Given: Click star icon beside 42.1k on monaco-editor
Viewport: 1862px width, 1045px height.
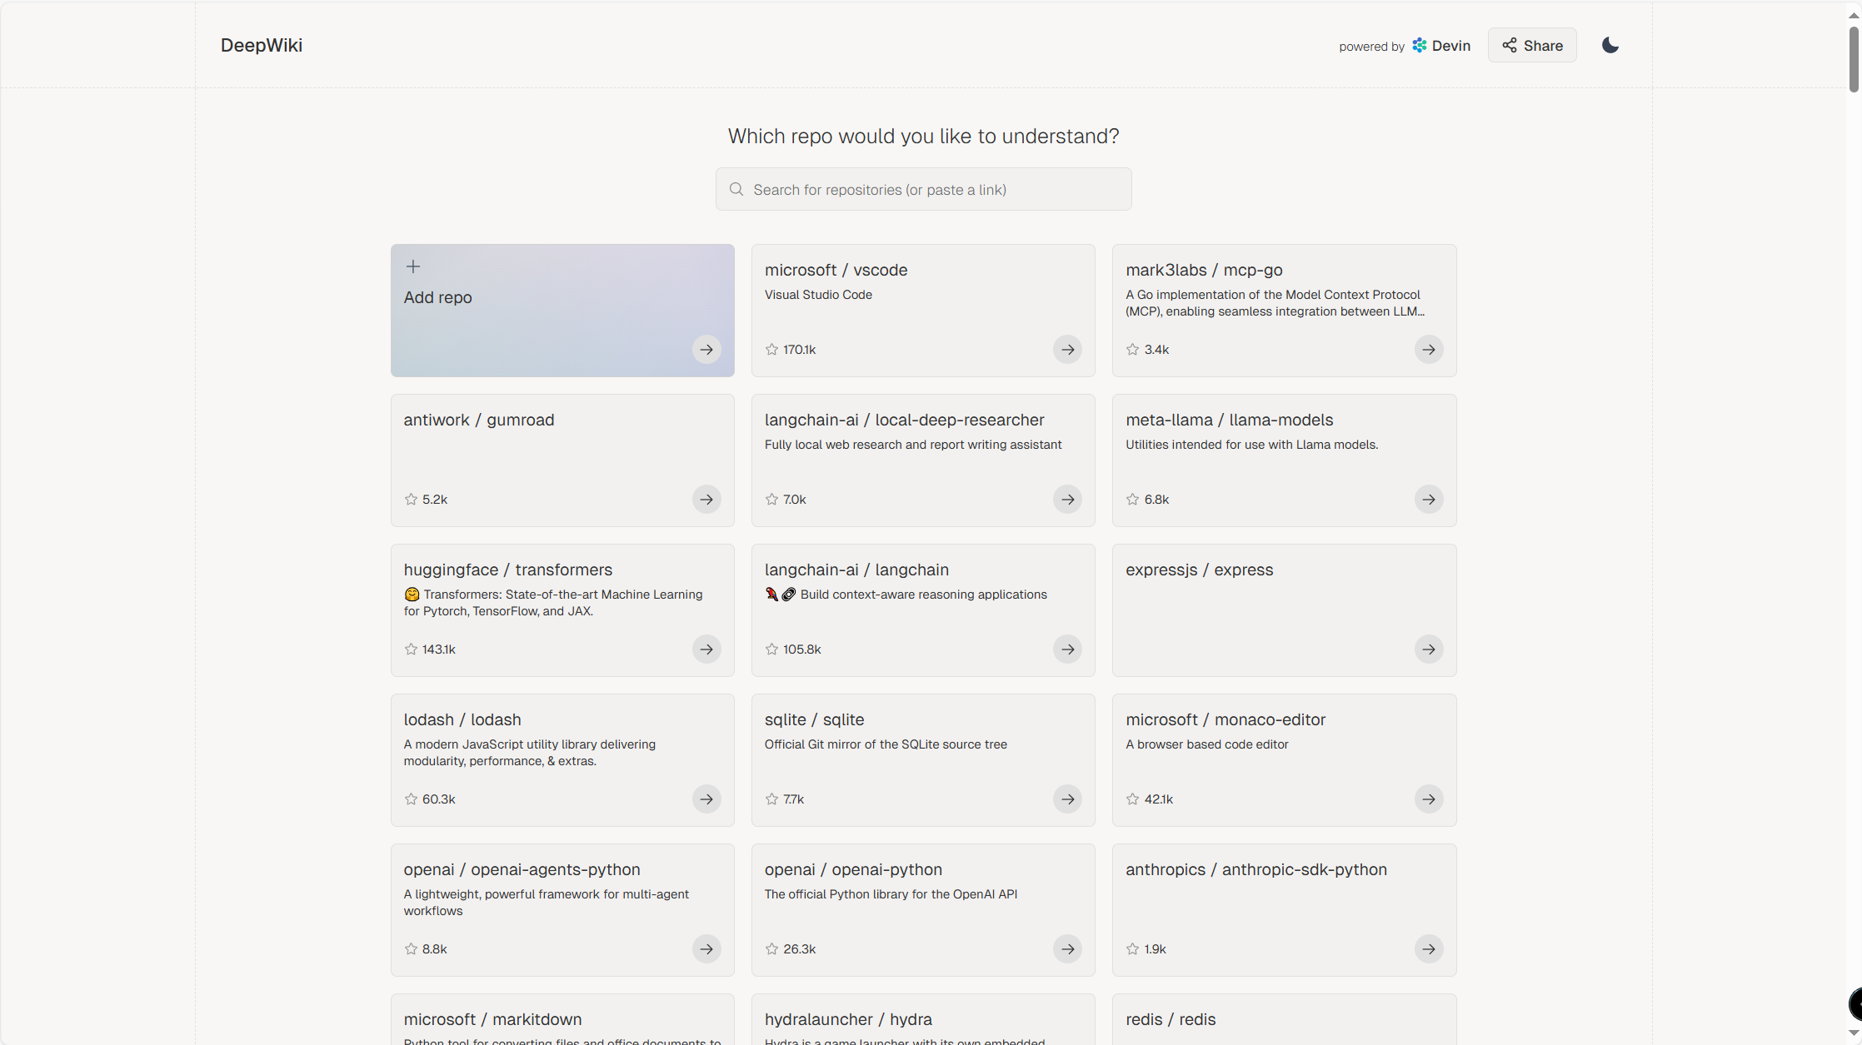Looking at the screenshot, I should pyautogui.click(x=1132, y=799).
